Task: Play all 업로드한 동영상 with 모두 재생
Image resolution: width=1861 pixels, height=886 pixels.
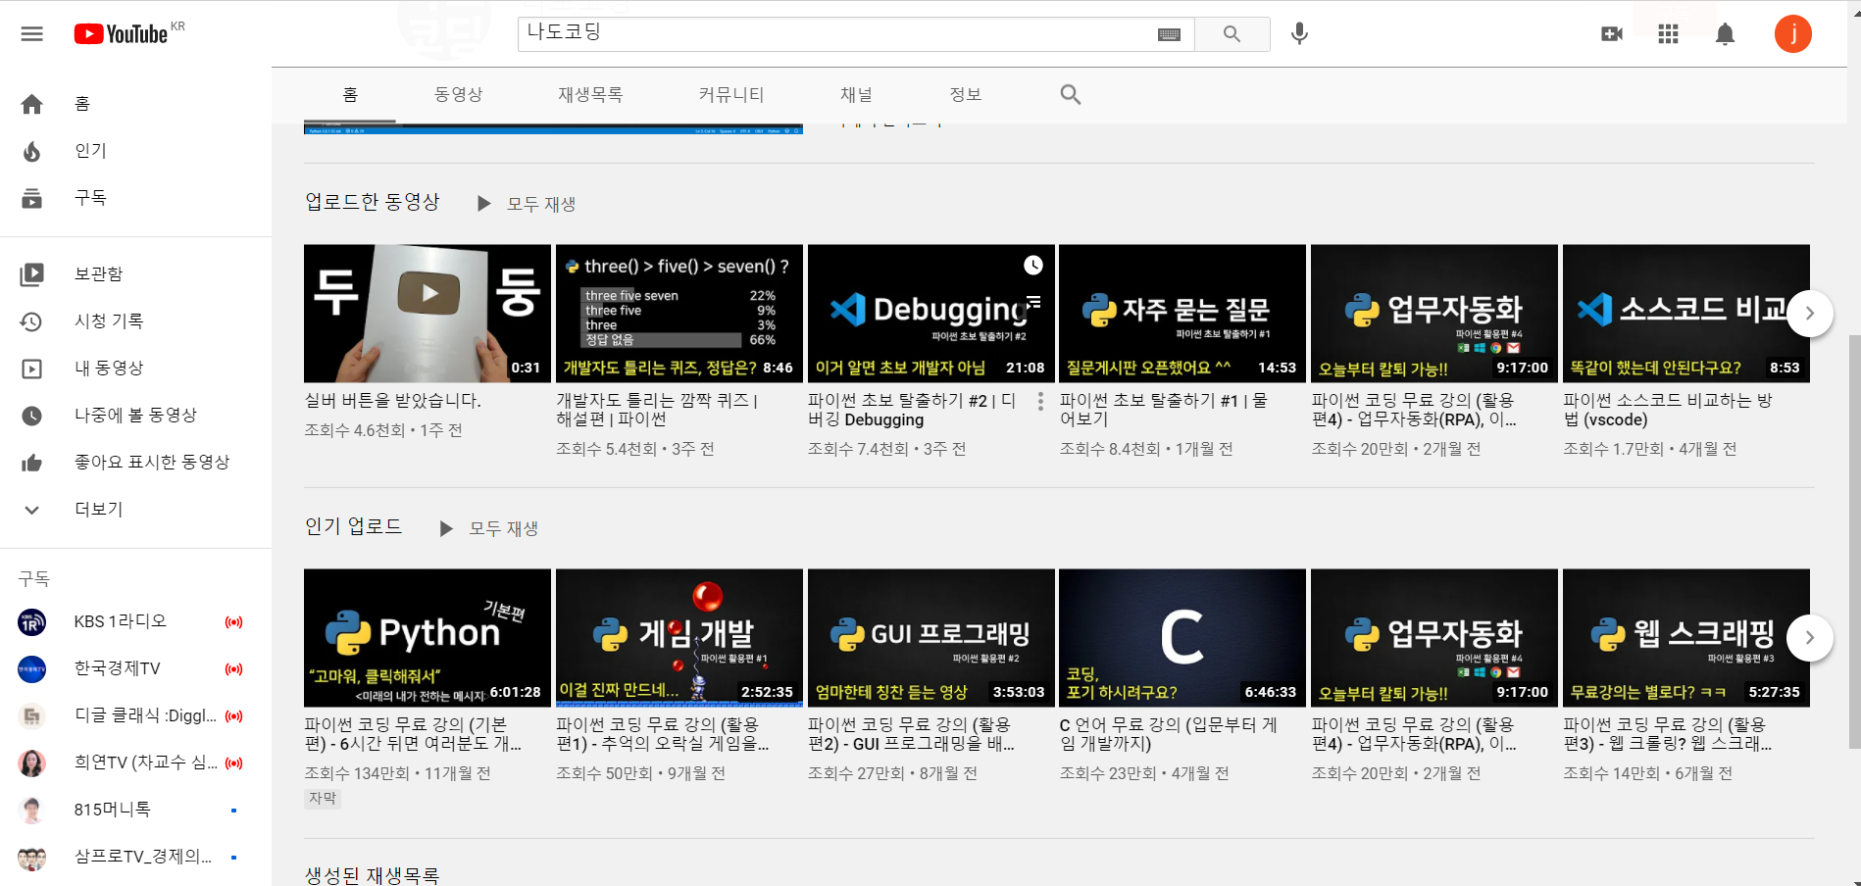Action: click(x=527, y=204)
